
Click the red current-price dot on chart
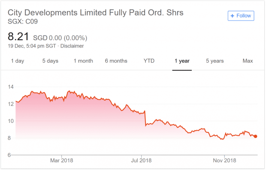pos(255,136)
